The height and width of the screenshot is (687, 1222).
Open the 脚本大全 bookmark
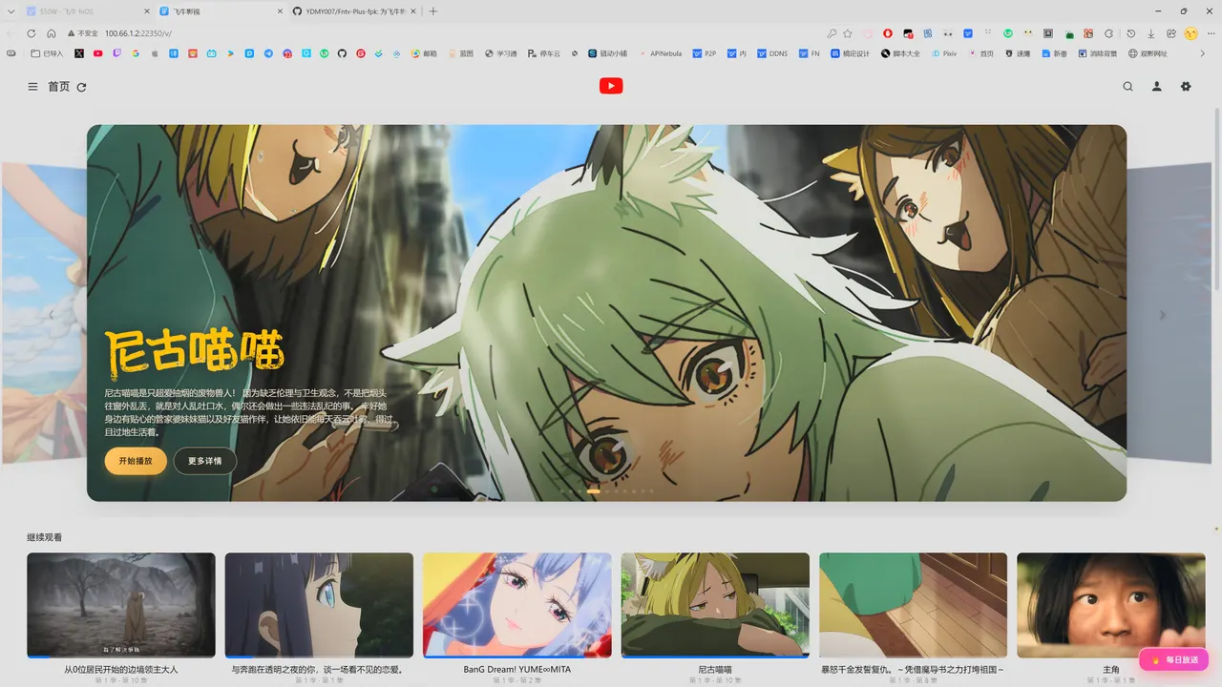click(x=900, y=53)
